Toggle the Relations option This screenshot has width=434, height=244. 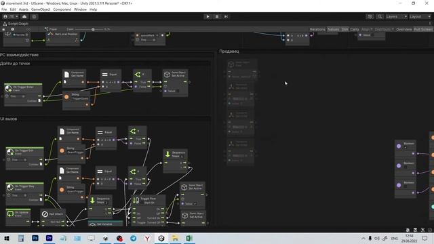point(317,29)
